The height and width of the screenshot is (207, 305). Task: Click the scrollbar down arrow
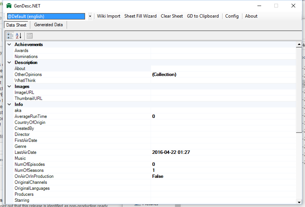(x=299, y=202)
